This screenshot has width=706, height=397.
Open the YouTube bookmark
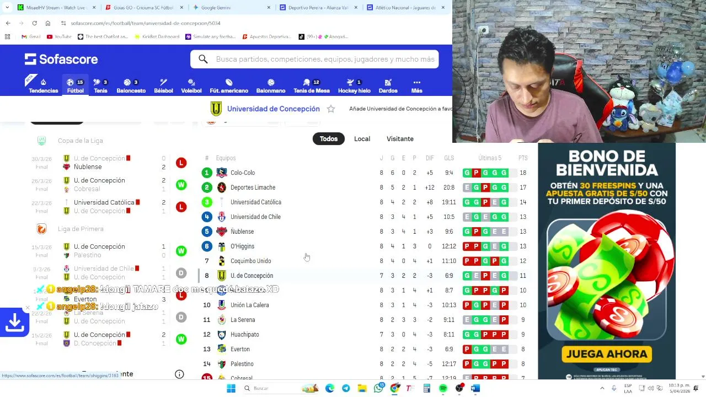point(59,37)
